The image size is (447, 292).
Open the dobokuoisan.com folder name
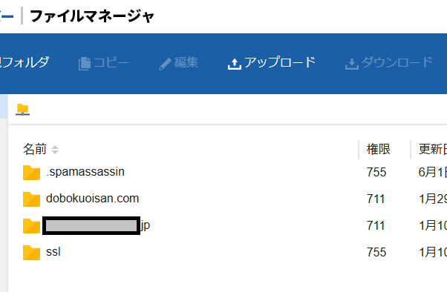(92, 199)
